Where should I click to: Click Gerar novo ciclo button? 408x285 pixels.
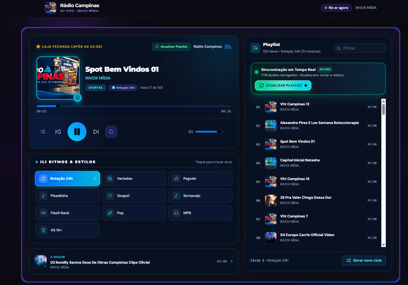point(364,260)
